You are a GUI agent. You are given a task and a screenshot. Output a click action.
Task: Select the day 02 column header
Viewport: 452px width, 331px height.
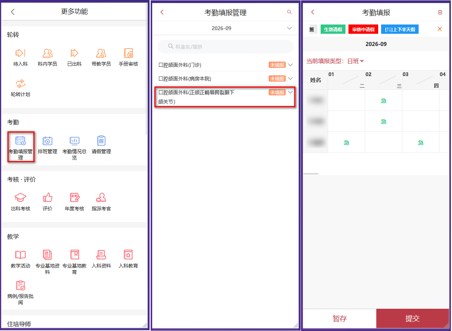coord(383,80)
